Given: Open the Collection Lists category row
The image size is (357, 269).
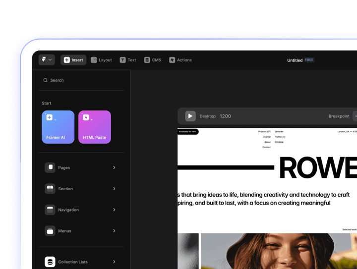Looking at the screenshot, I should point(81,262).
